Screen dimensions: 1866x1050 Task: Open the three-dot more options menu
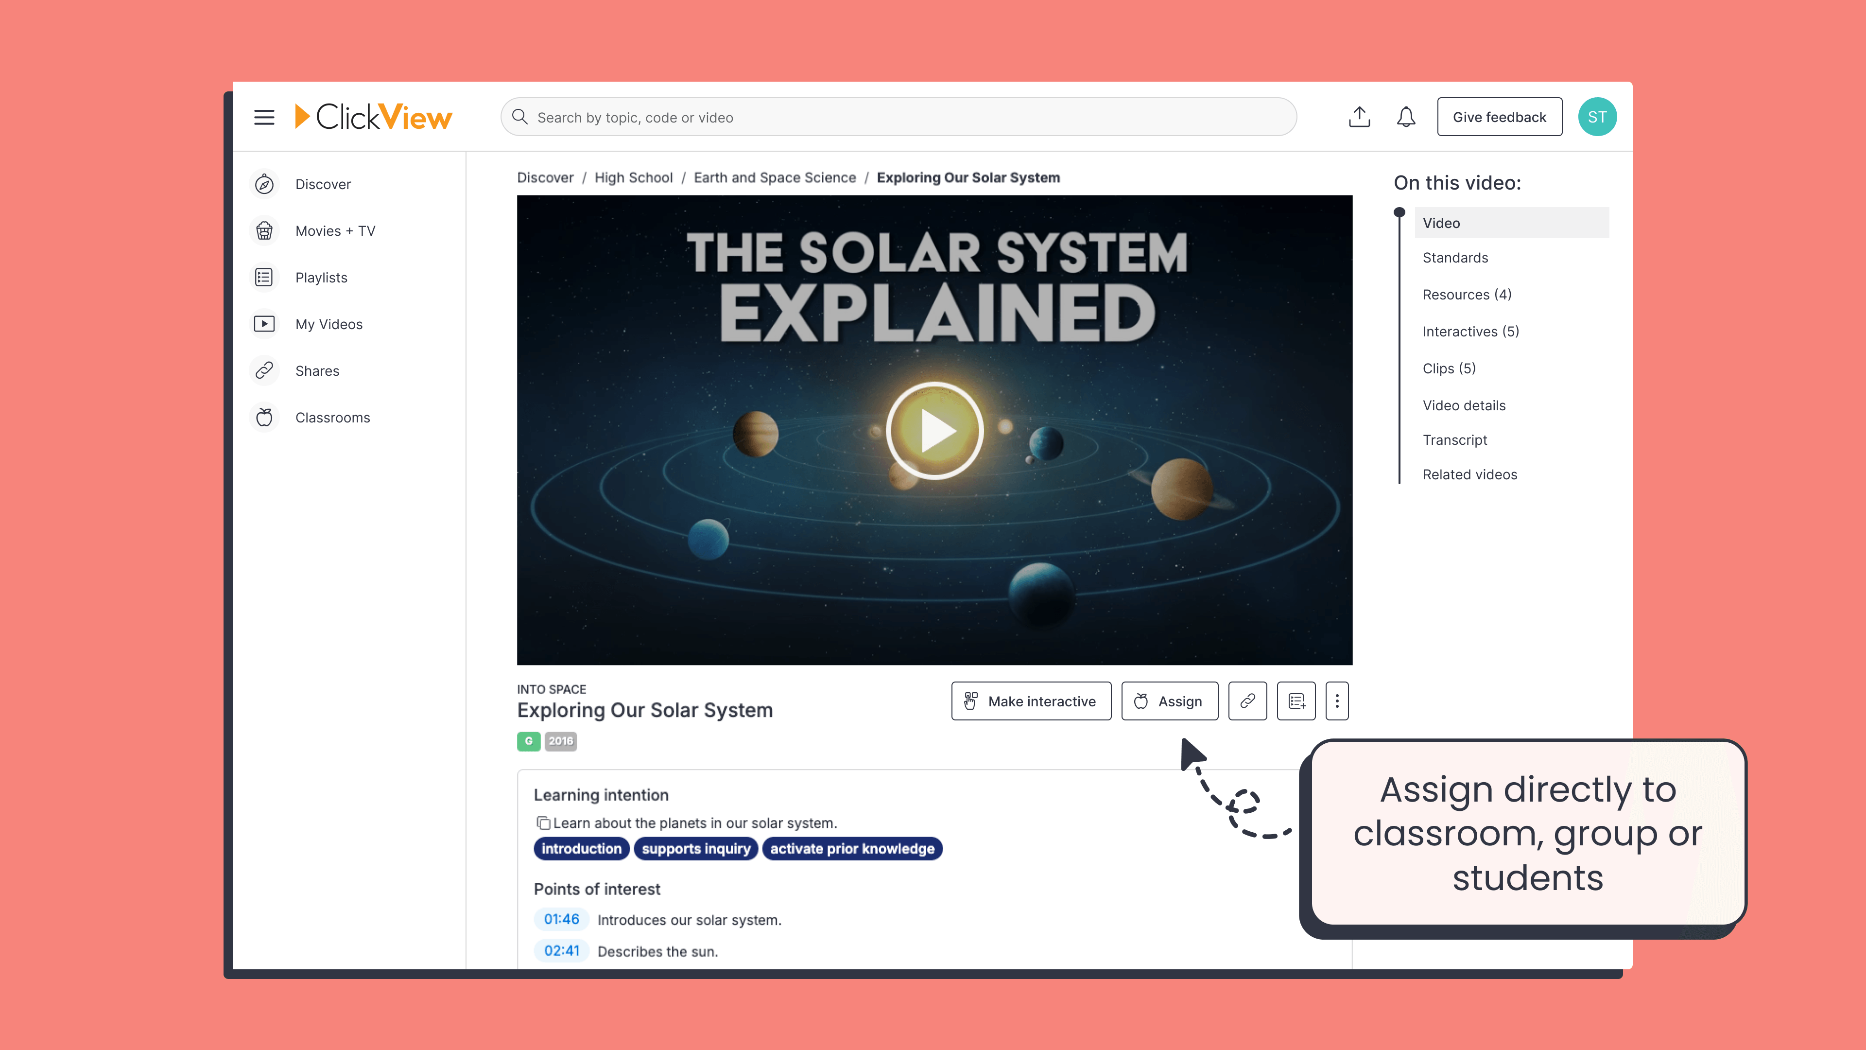1336,700
